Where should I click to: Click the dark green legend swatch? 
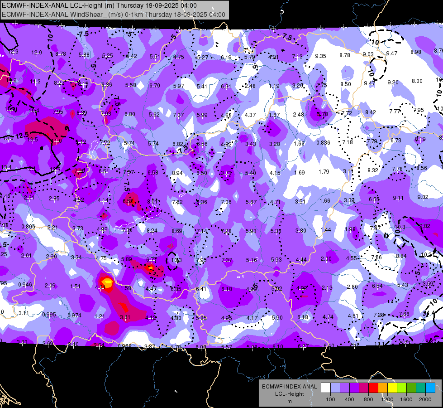click(x=411, y=388)
